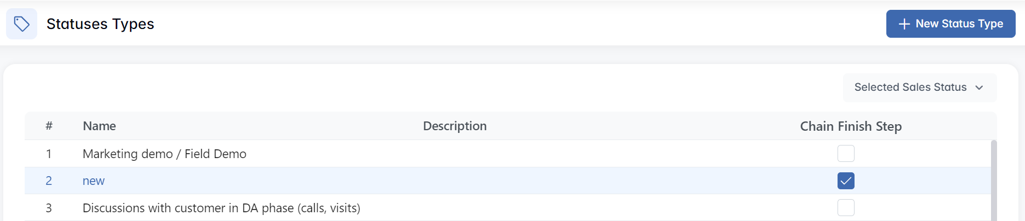Click row number 2 in the highlighted row
1025x221 pixels.
pyautogui.click(x=49, y=181)
